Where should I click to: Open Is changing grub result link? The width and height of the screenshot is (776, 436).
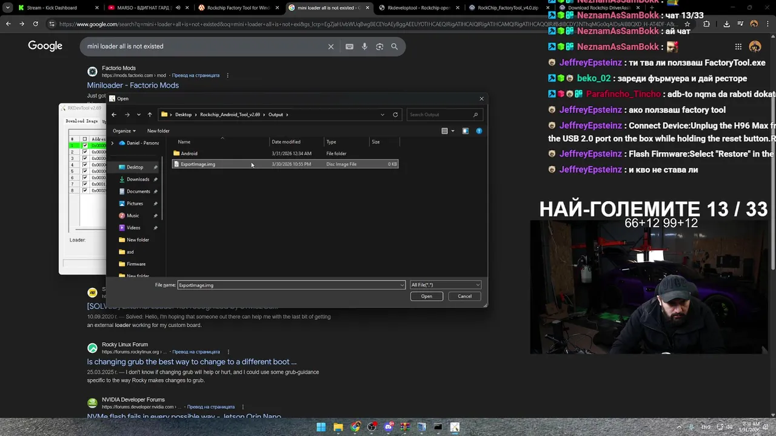pos(192,362)
